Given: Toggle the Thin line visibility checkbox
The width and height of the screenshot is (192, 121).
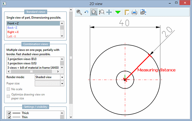Looking at the screenshot, I should click(9, 117).
